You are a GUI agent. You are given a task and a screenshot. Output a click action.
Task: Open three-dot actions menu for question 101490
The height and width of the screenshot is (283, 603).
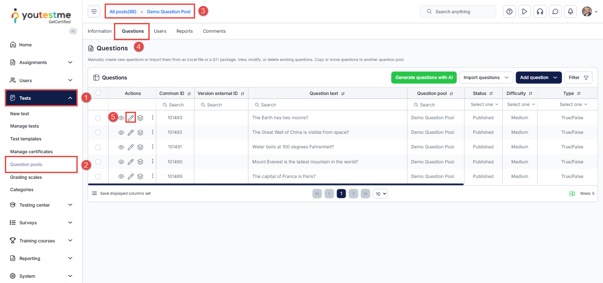[x=153, y=162]
